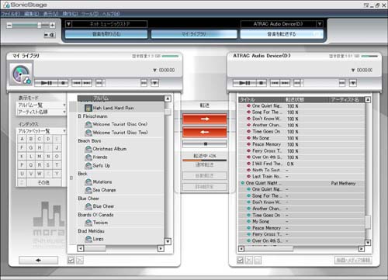Click the uncheck-all icon below album list
Viewport: 388px width, 280px height.
80,260
